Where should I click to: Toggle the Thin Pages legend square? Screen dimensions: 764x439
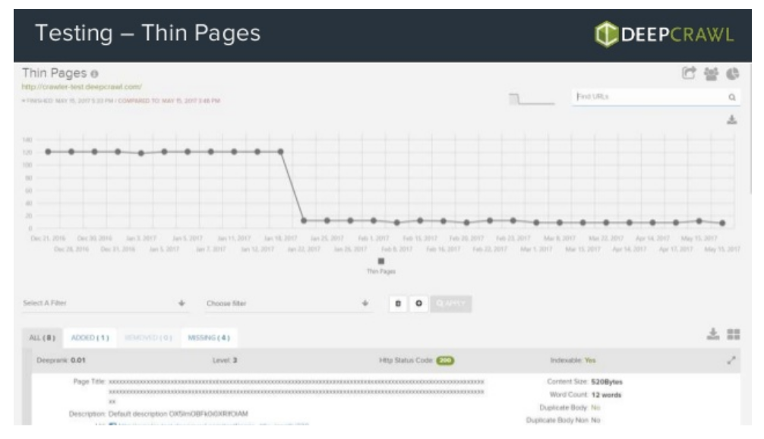click(x=381, y=261)
